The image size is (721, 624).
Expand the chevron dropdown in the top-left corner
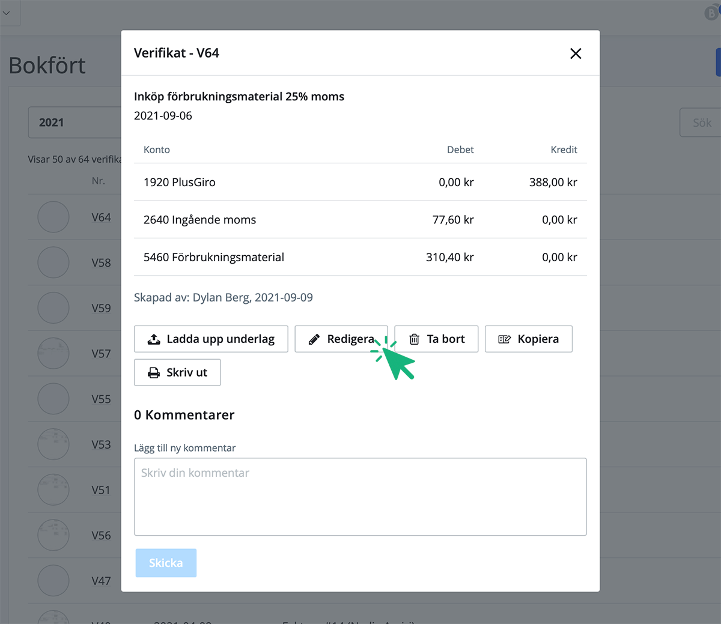7,13
